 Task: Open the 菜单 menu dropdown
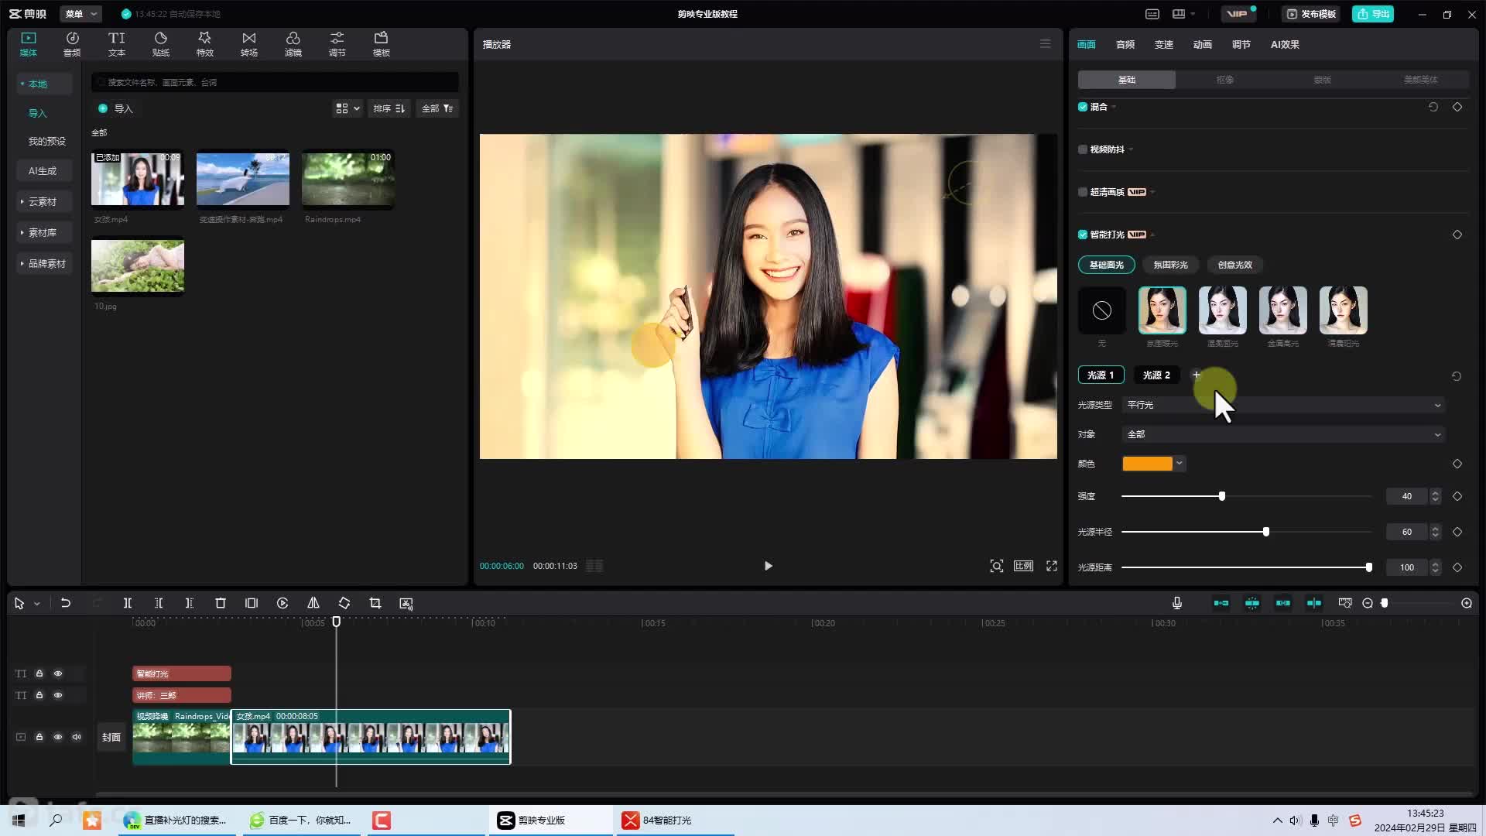click(x=80, y=14)
